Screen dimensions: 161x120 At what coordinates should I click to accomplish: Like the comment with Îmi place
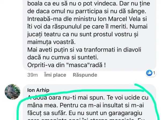[x=55, y=75]
